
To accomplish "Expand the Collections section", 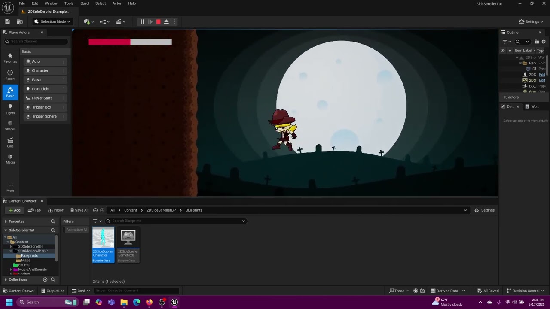I will [x=6, y=279].
